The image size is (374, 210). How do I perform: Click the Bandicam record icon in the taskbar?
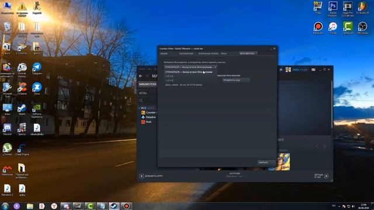pyautogui.click(x=126, y=206)
